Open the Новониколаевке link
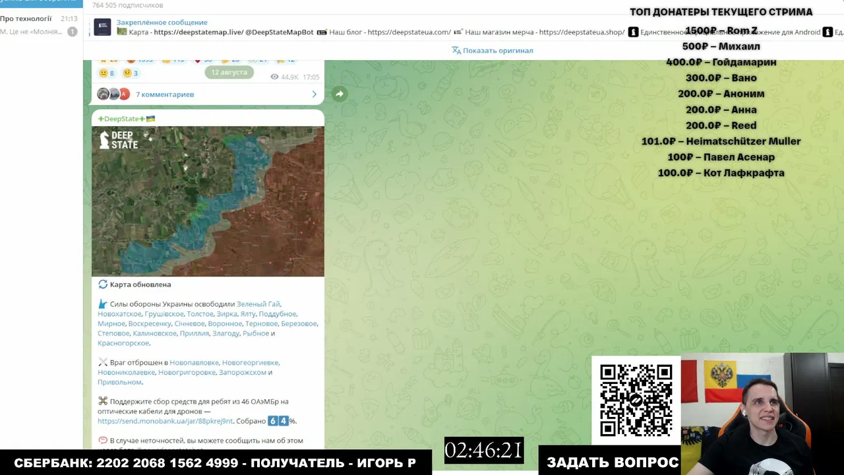This screenshot has height=475, width=844. [x=127, y=372]
